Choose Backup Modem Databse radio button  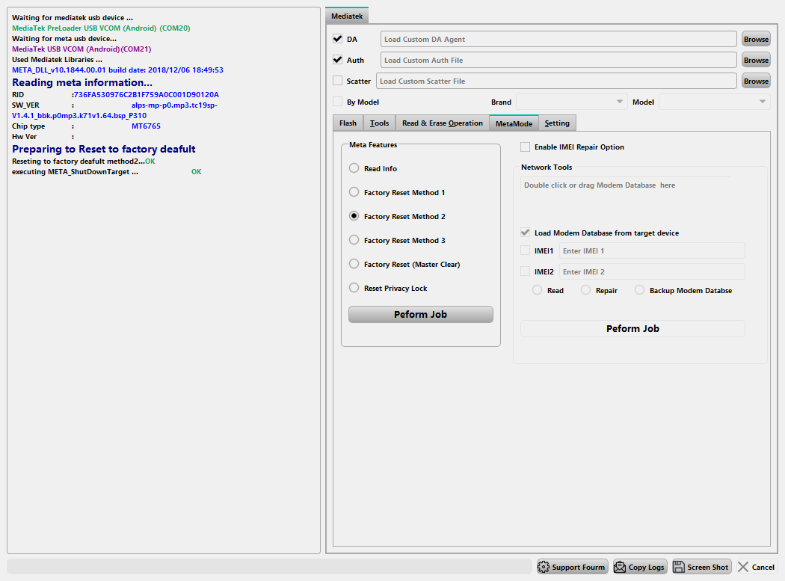point(639,290)
